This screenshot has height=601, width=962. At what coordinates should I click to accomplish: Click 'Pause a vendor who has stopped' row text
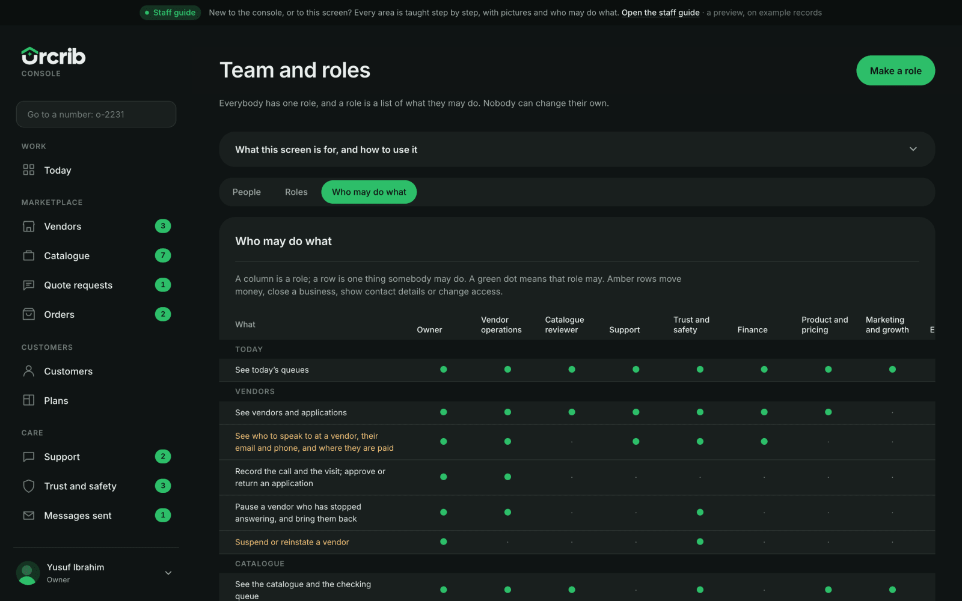298,513
